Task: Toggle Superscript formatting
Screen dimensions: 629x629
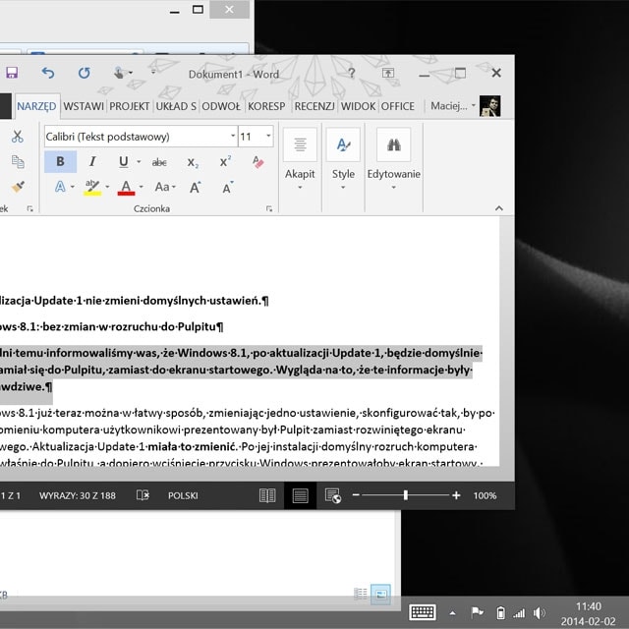Action: click(225, 161)
